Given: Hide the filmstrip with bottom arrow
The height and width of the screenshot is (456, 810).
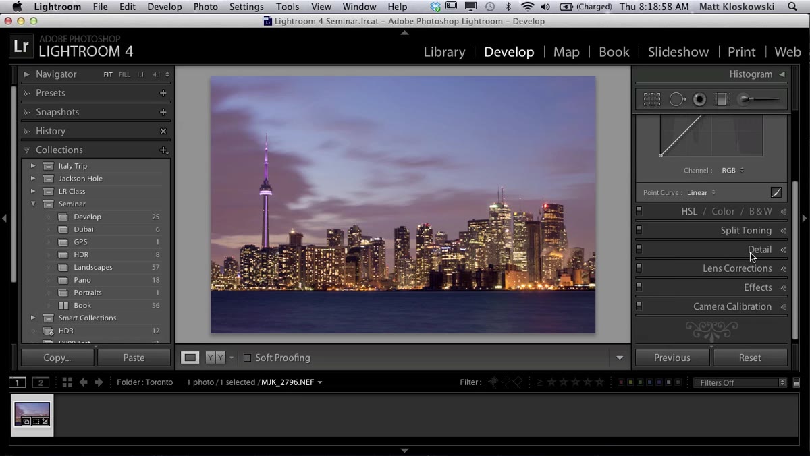Looking at the screenshot, I should (404, 451).
